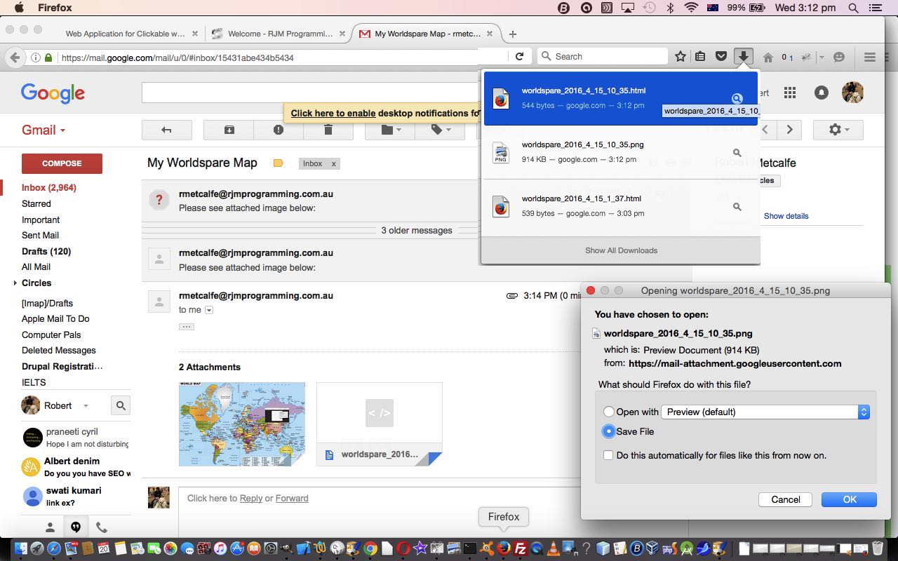The height and width of the screenshot is (561, 898).
Task: Open Google notifications bell icon
Action: [821, 93]
